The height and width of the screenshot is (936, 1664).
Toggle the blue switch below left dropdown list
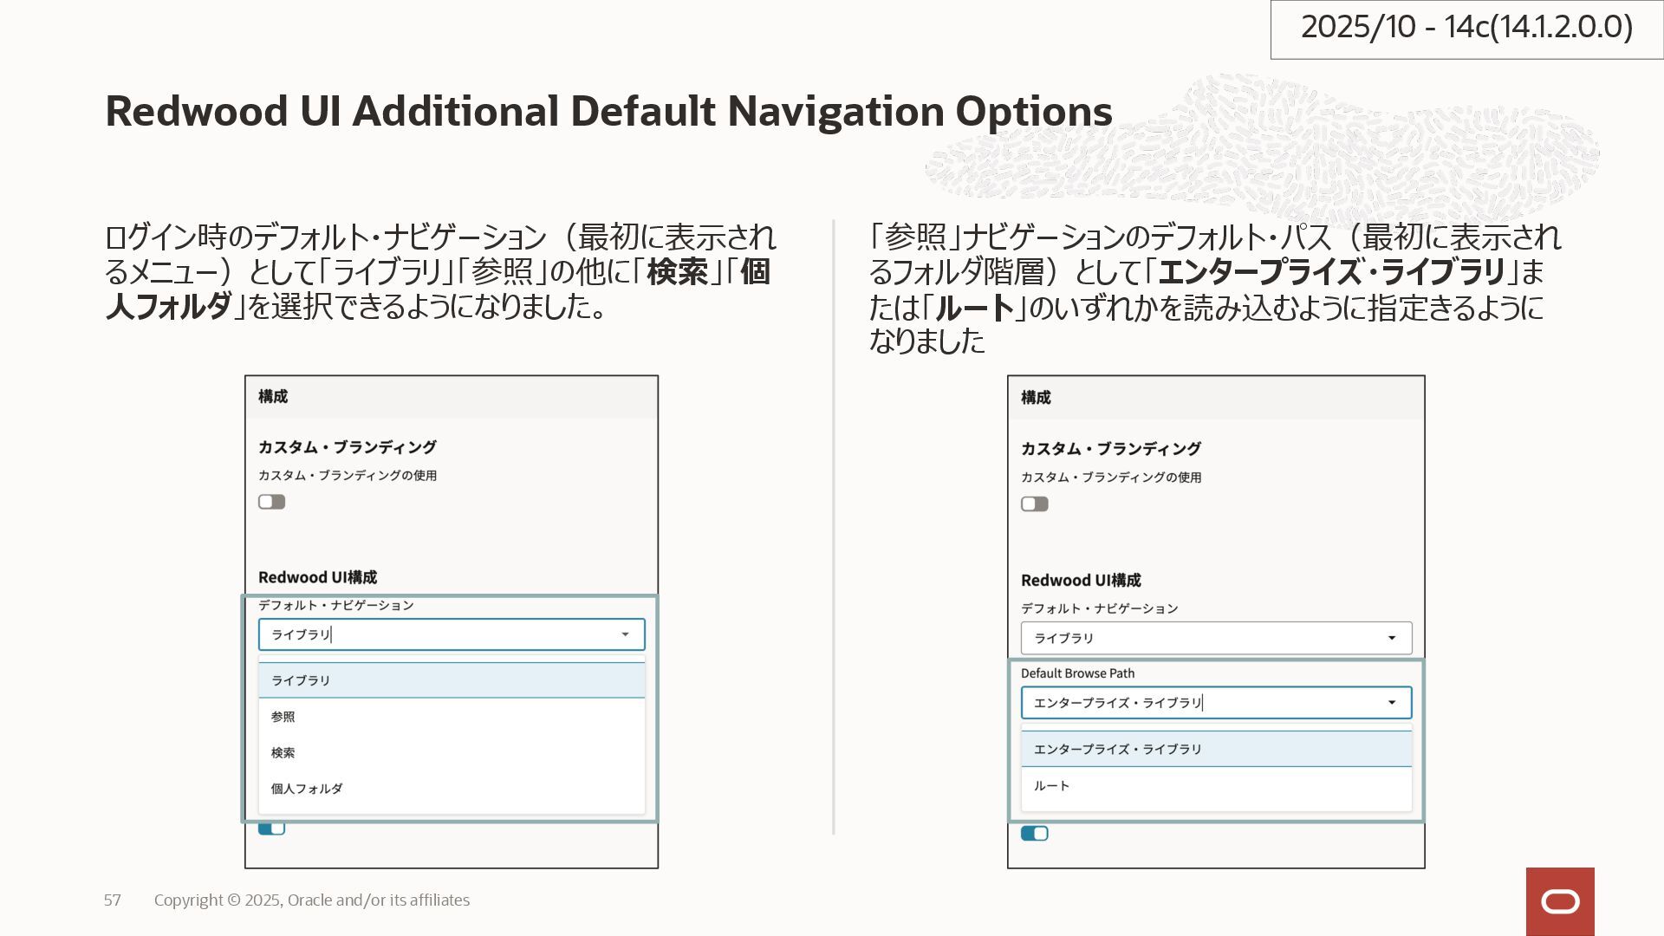pos(271,829)
